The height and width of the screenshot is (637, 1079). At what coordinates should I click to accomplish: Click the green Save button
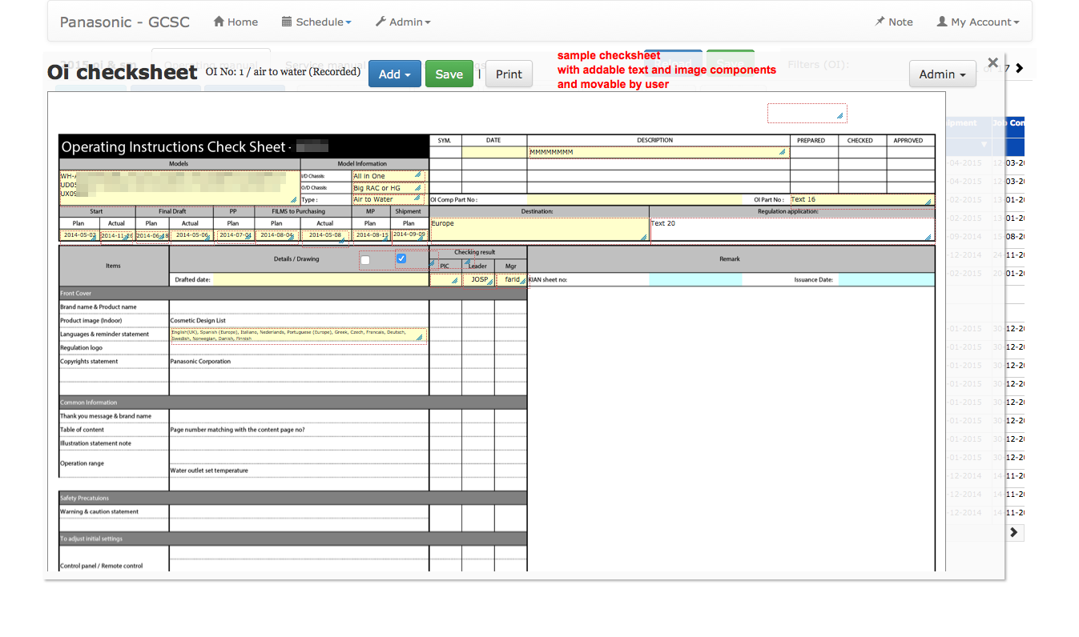pos(449,74)
